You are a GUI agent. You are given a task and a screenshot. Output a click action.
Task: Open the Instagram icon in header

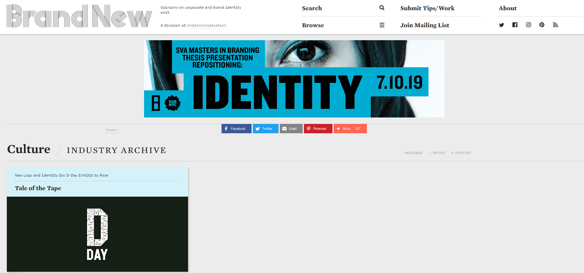pyautogui.click(x=528, y=25)
